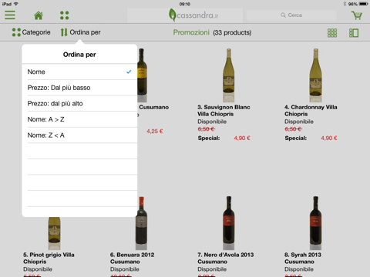
Task: Select Nome: A > Z option
Action: (x=79, y=119)
